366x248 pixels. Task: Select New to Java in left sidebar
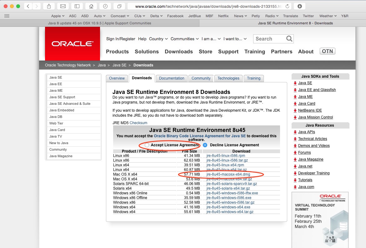coord(73,143)
